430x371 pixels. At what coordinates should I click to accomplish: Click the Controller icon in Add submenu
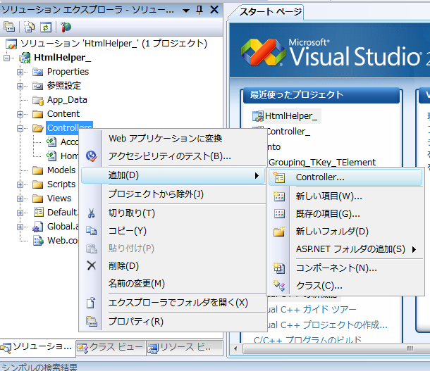pos(279,177)
